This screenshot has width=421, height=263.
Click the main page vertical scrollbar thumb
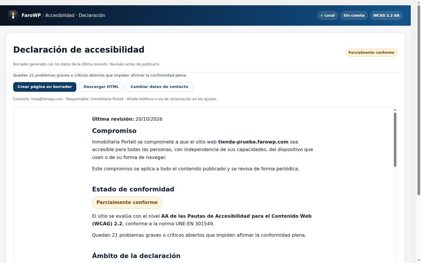(419, 100)
